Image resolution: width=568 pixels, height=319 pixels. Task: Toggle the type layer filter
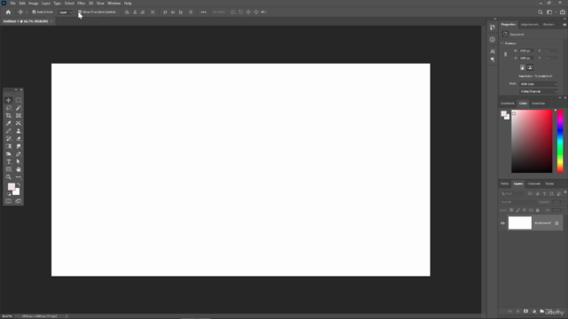point(544,194)
